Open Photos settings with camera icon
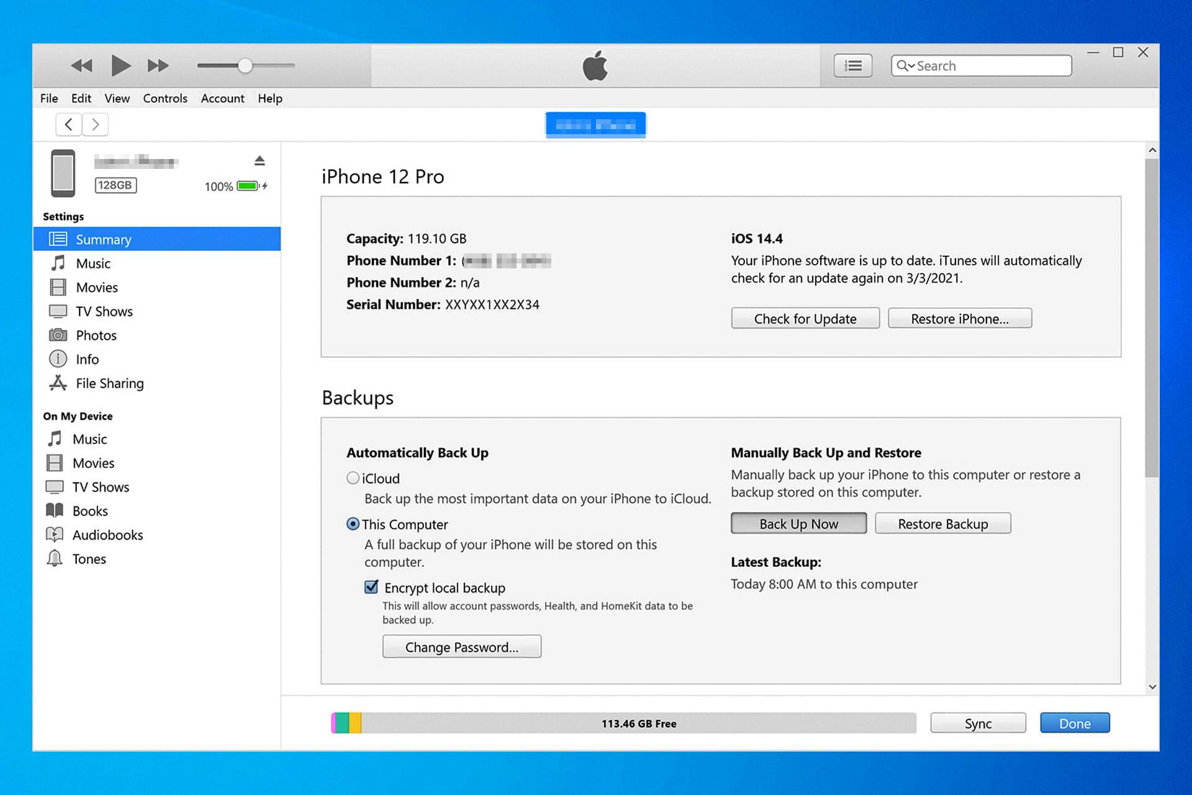The image size is (1192, 795). point(95,335)
